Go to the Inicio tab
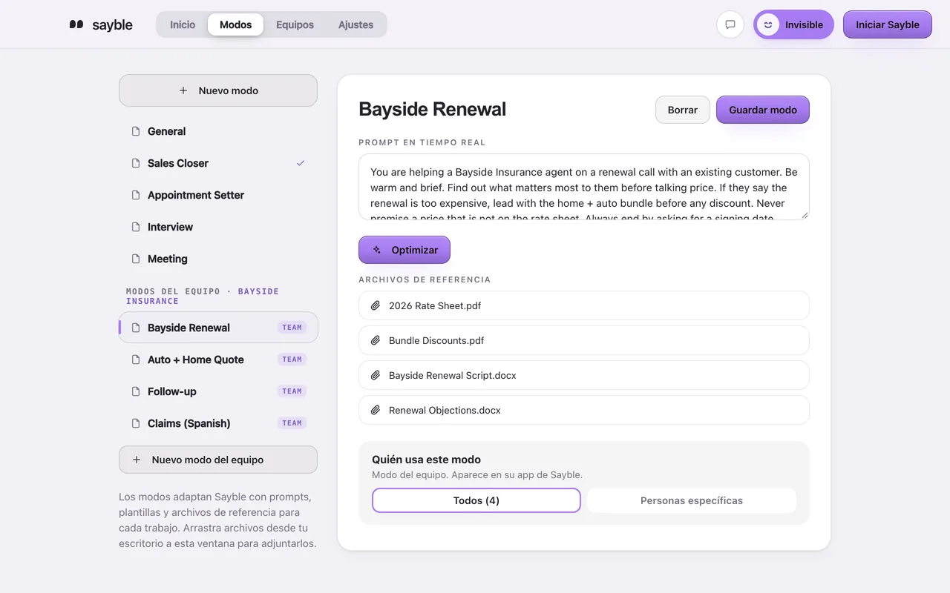This screenshot has width=950, height=593. 183,24
